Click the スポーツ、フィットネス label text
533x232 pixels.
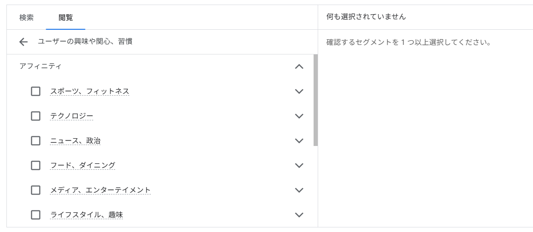click(x=90, y=92)
